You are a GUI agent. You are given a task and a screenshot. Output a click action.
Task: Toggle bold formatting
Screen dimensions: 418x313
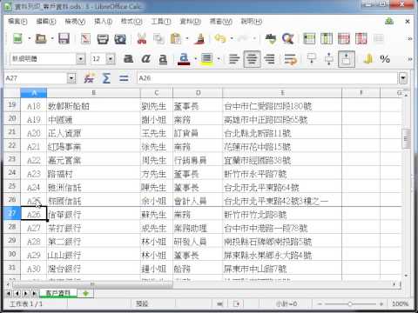tap(128, 59)
